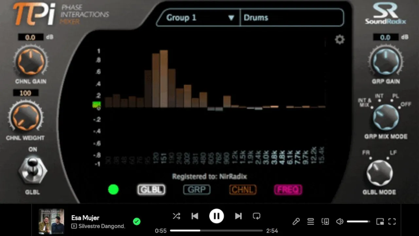Click the GRP GAIN knob

click(386, 61)
